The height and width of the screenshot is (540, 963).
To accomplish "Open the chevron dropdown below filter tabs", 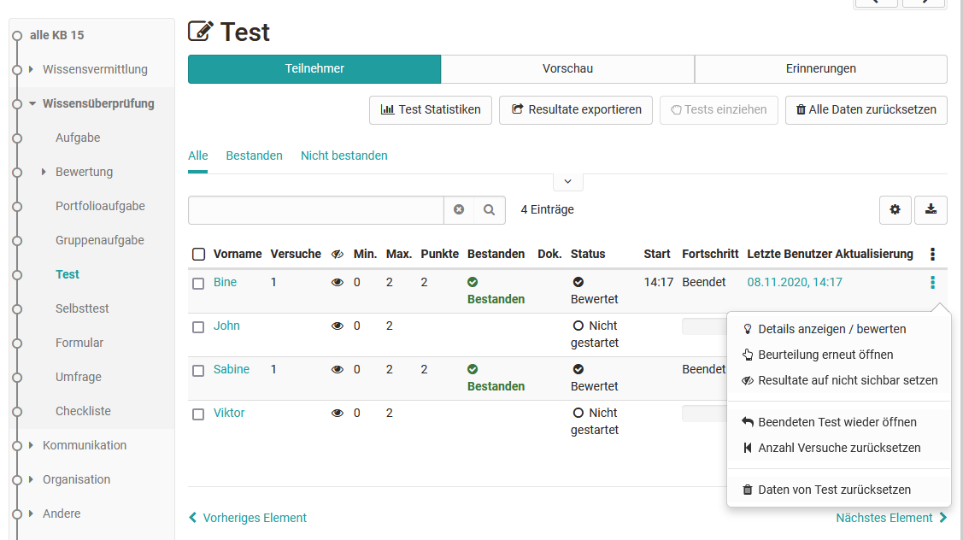I will coord(567,181).
